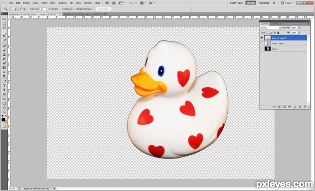This screenshot has width=315, height=191.
Task: Add a layer style (fx) icon
Action: (x=279, y=107)
